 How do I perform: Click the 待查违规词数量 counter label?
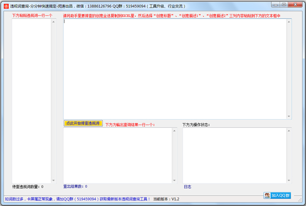point(28,187)
